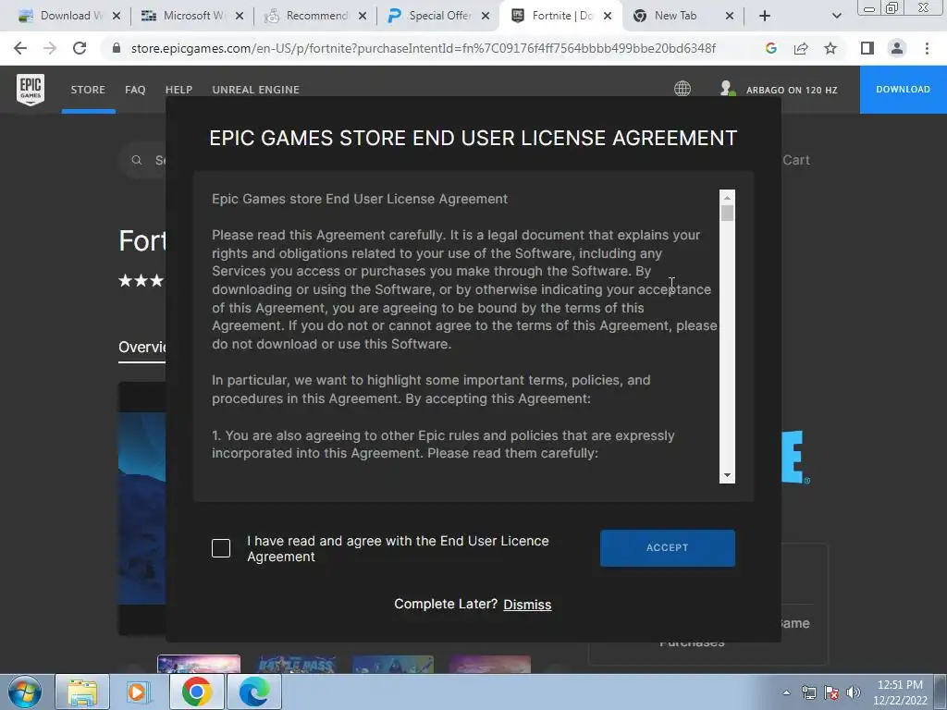Viewport: 947px width, 710px height.
Task: Click the language globe icon
Action: coord(683,89)
